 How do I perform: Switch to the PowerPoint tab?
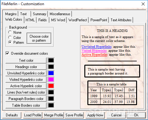[x=99, y=20]
